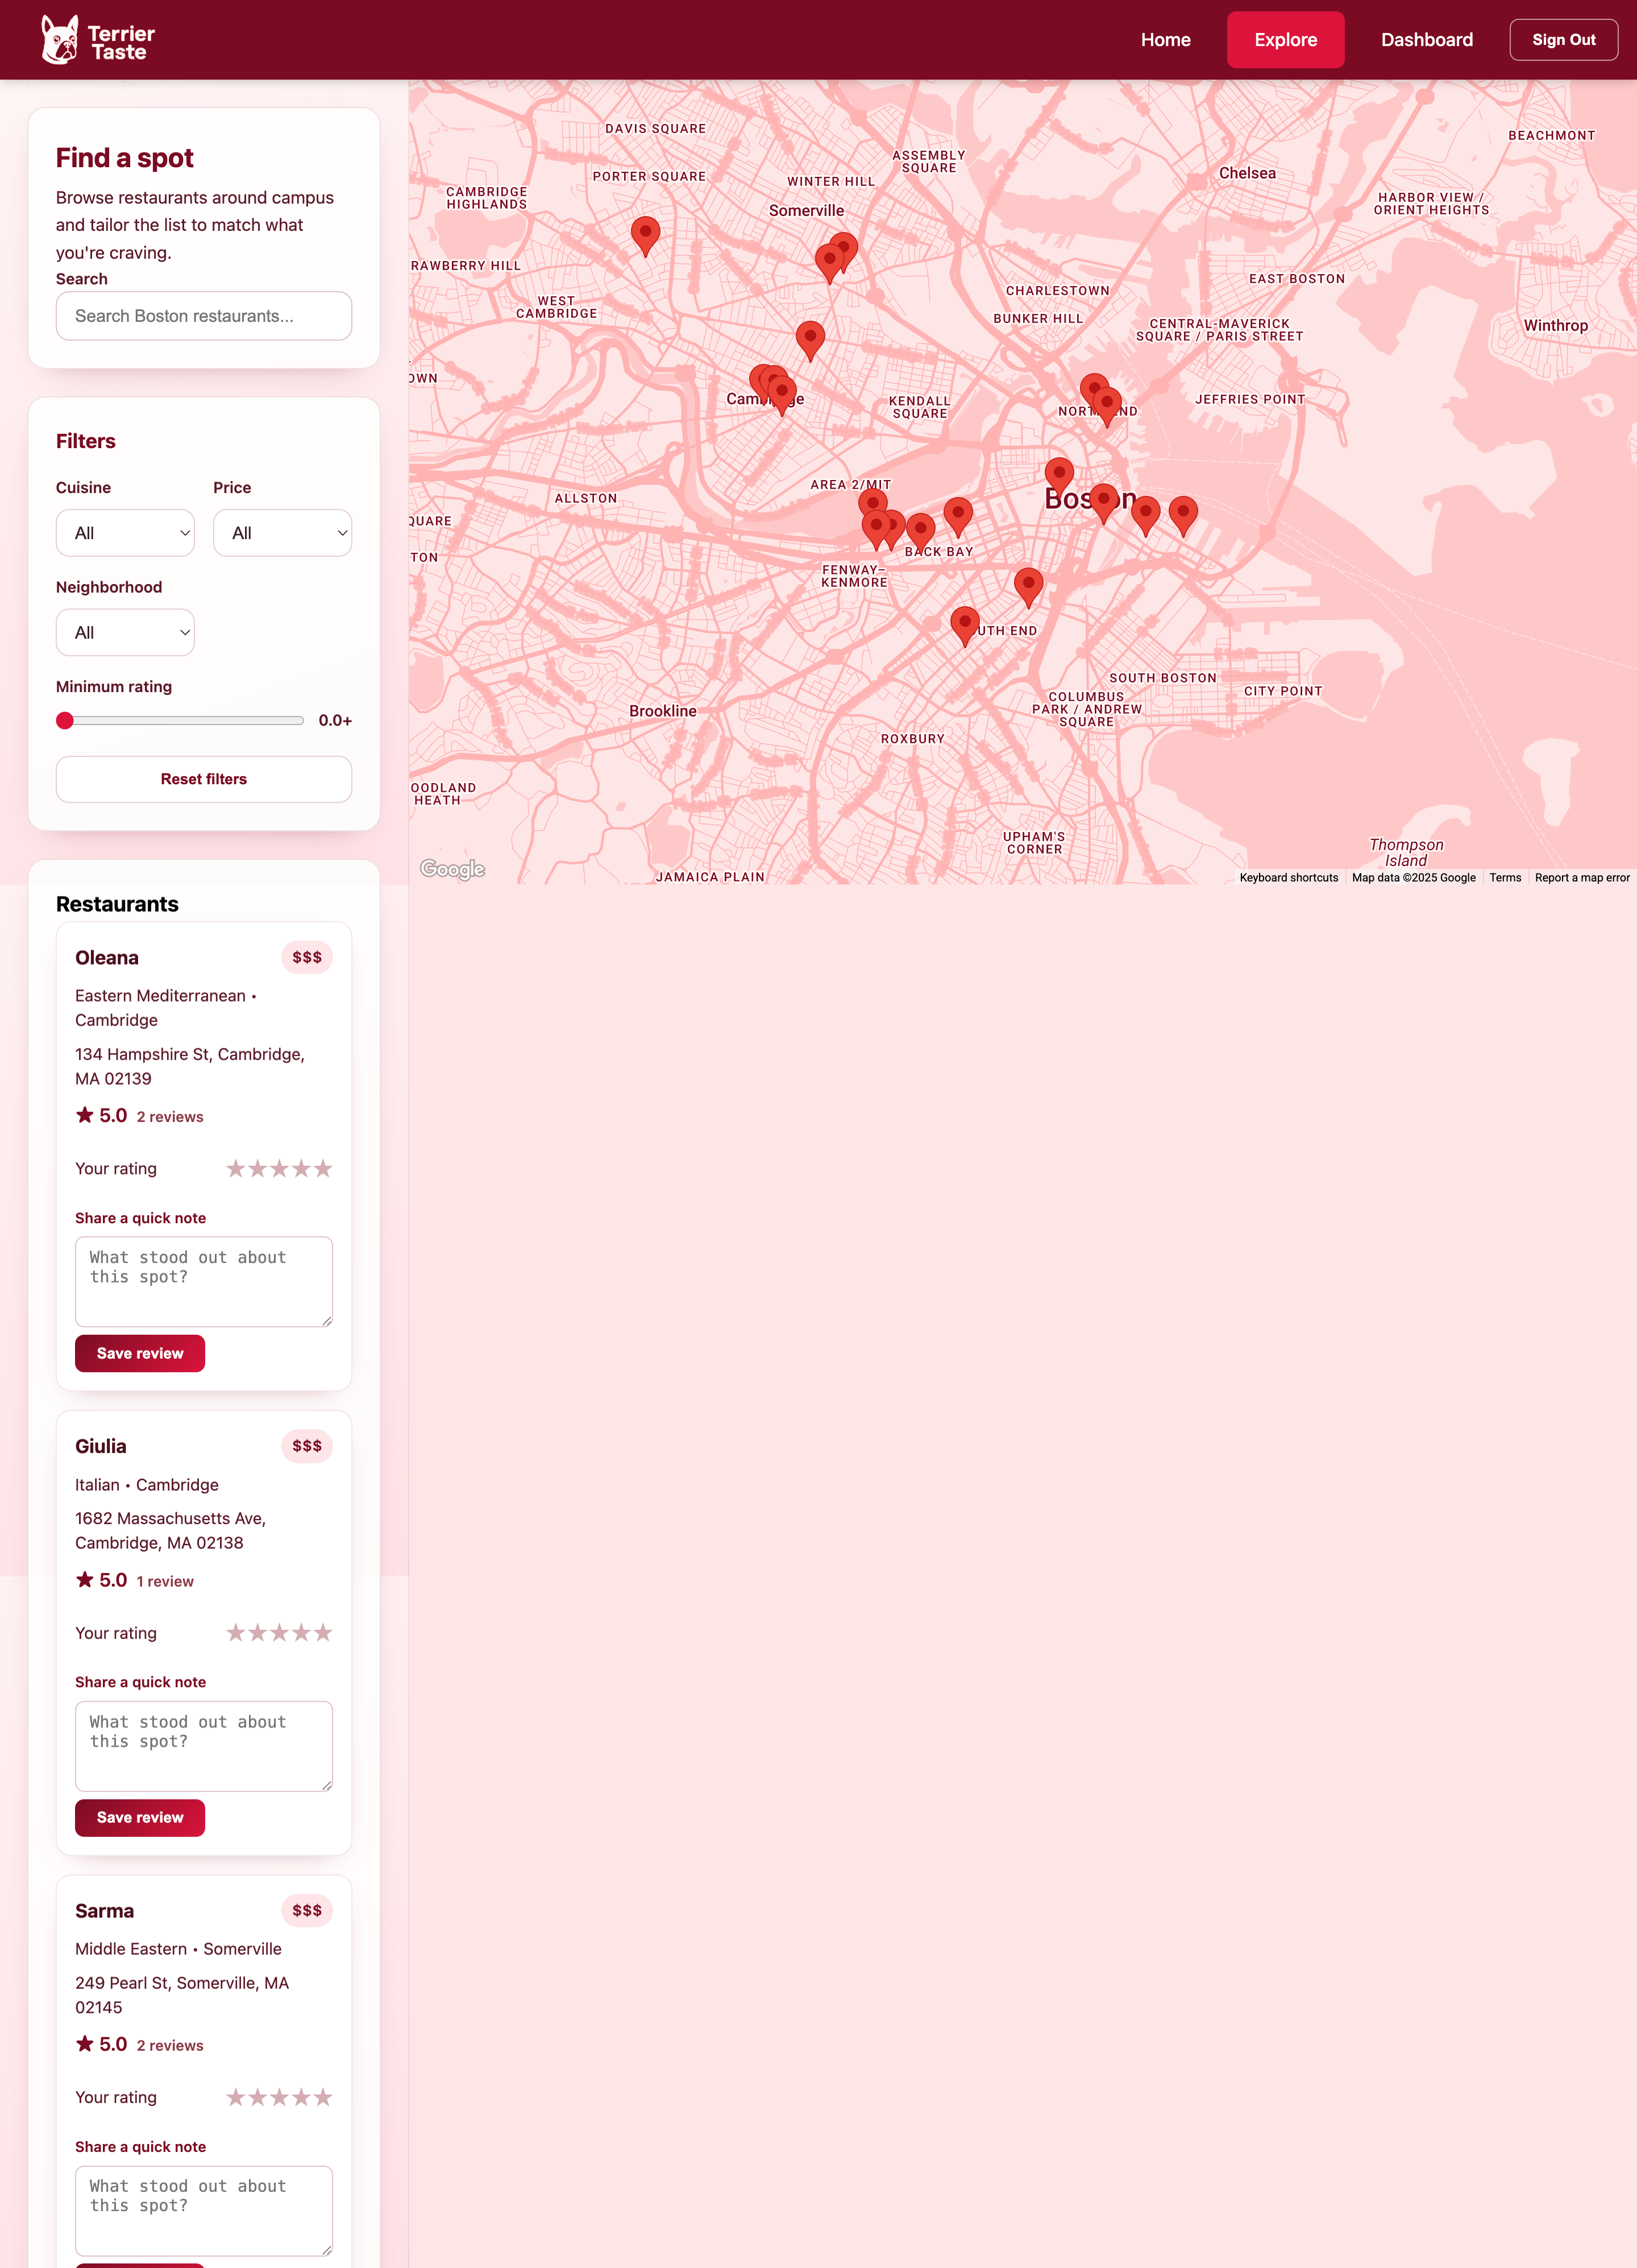Image resolution: width=1637 pixels, height=2268 pixels.
Task: Click the $$$ price badge on Sarma's card
Action: click(307, 1910)
